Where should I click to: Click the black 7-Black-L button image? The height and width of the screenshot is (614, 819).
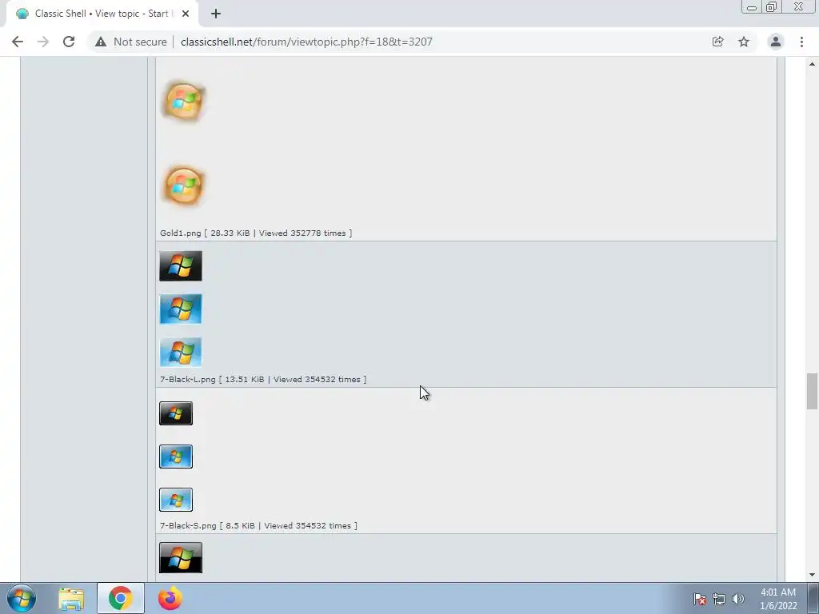tap(181, 265)
